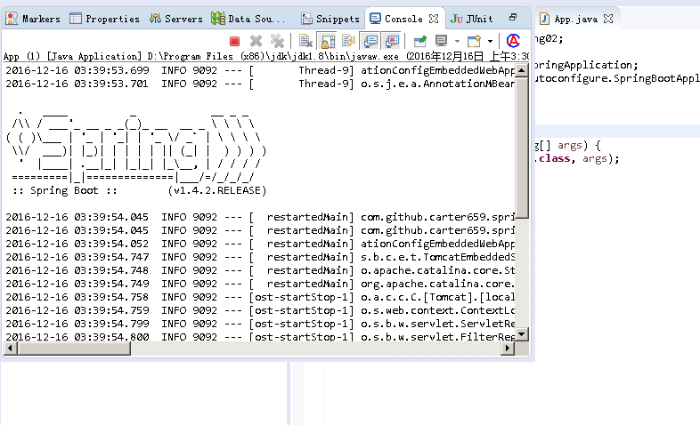
Task: Remove the launch with the single X icon
Action: [256, 41]
